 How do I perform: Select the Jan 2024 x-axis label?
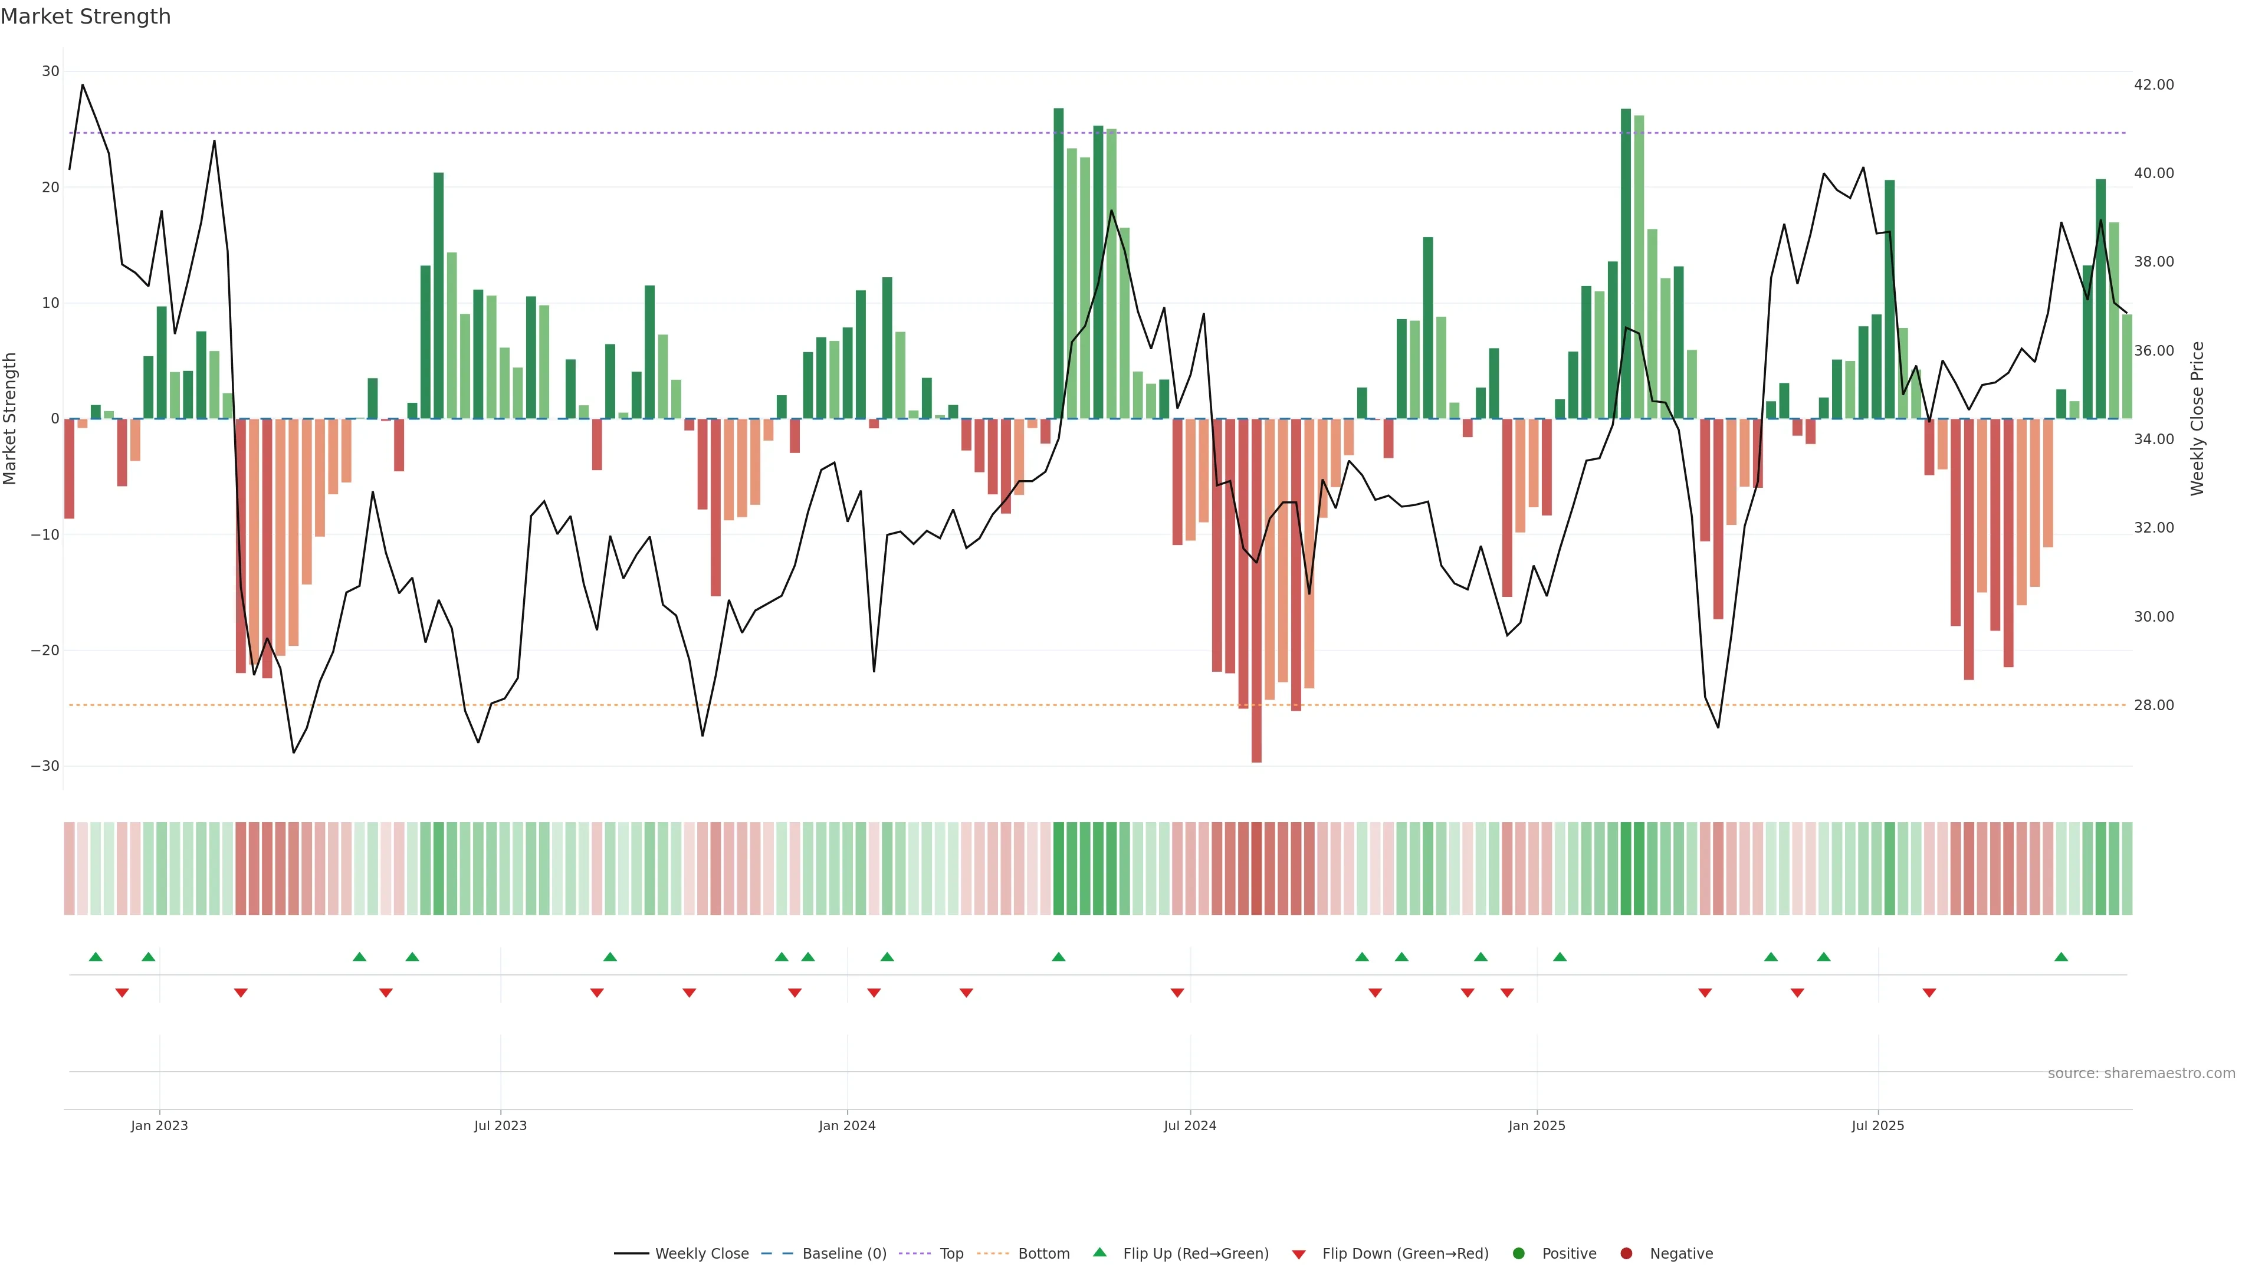click(x=847, y=1125)
